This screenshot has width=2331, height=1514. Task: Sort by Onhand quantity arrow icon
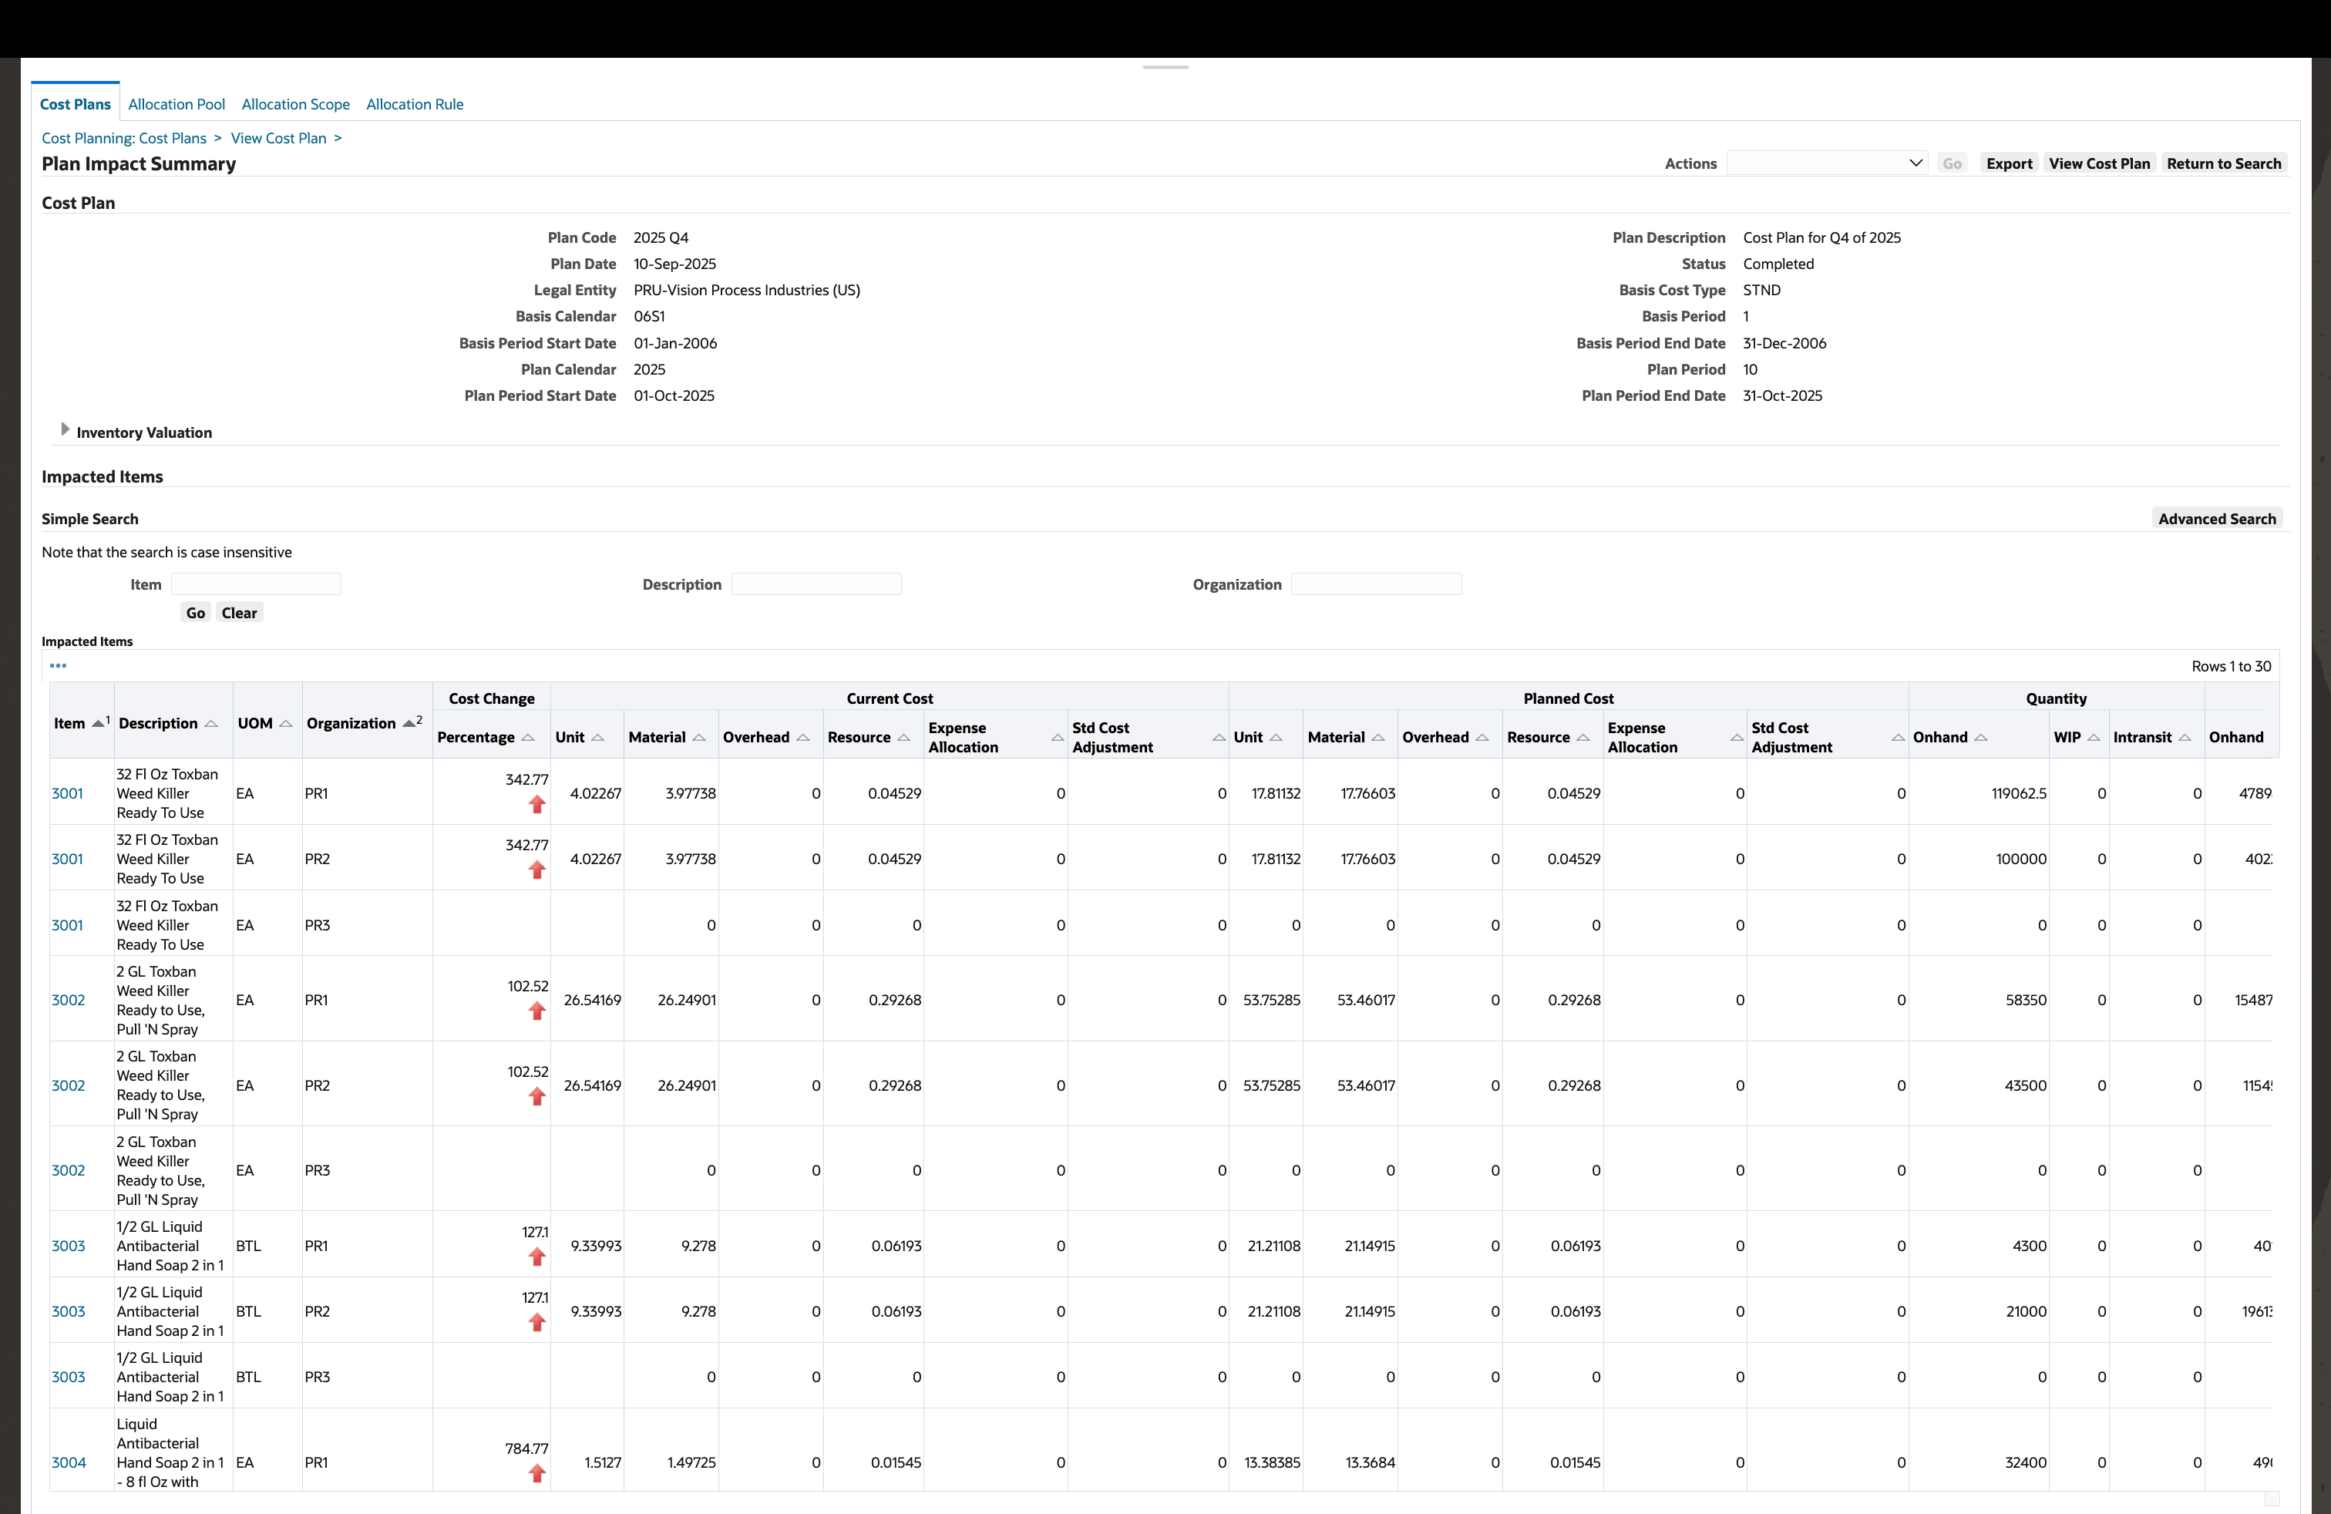click(1980, 738)
